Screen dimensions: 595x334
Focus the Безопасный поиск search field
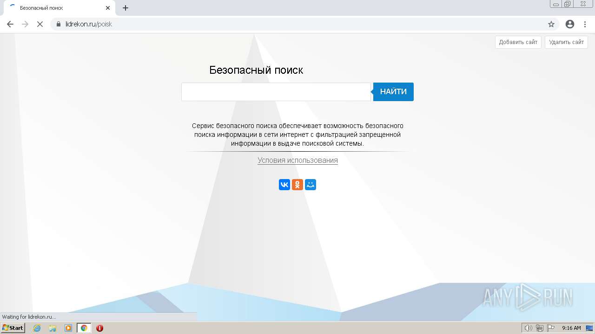[276, 92]
